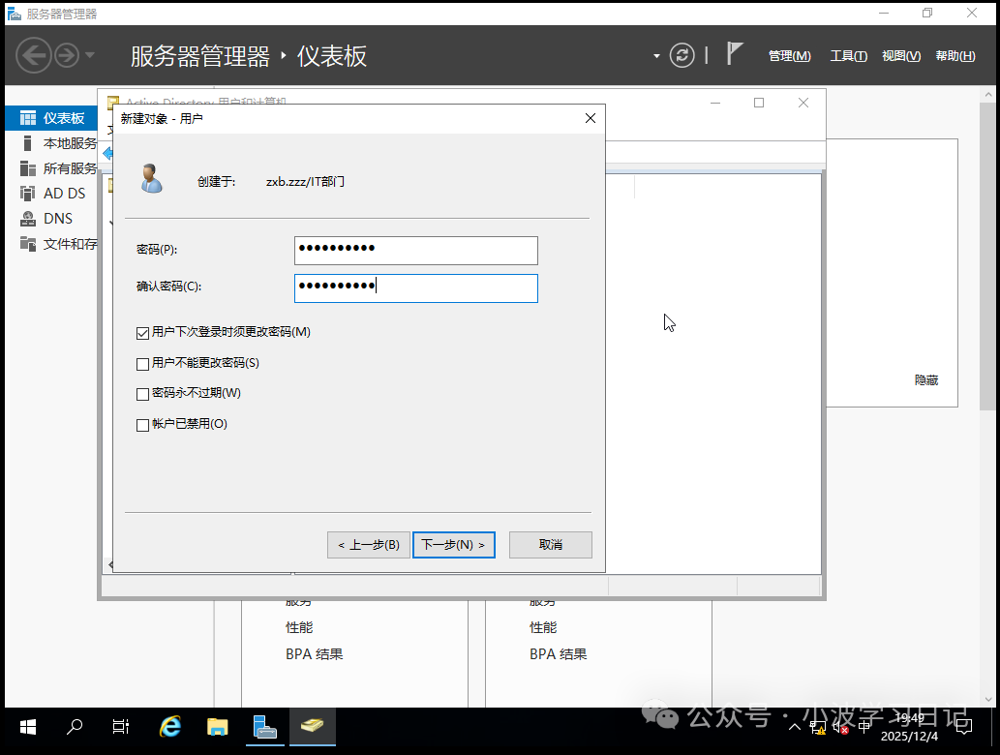The image size is (1000, 755).
Task: Click the user avatar icon in the dialog
Action: tap(151, 179)
